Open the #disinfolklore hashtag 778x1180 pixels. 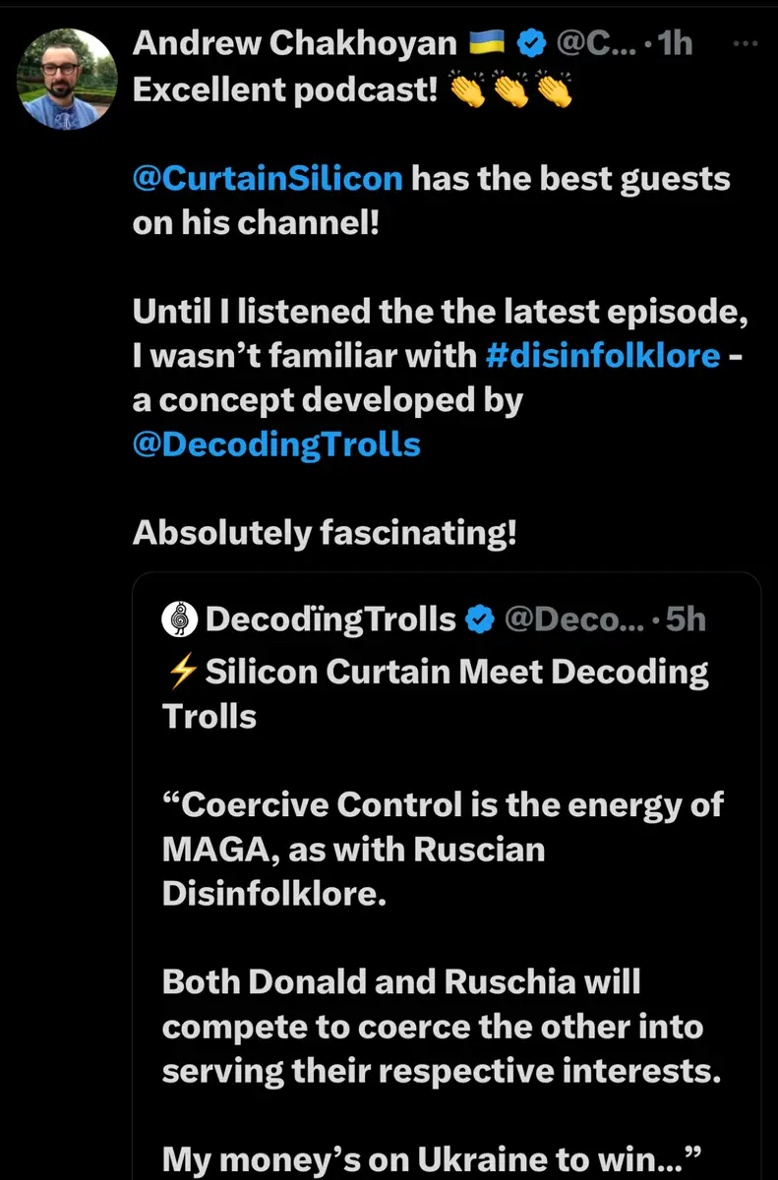(603, 355)
